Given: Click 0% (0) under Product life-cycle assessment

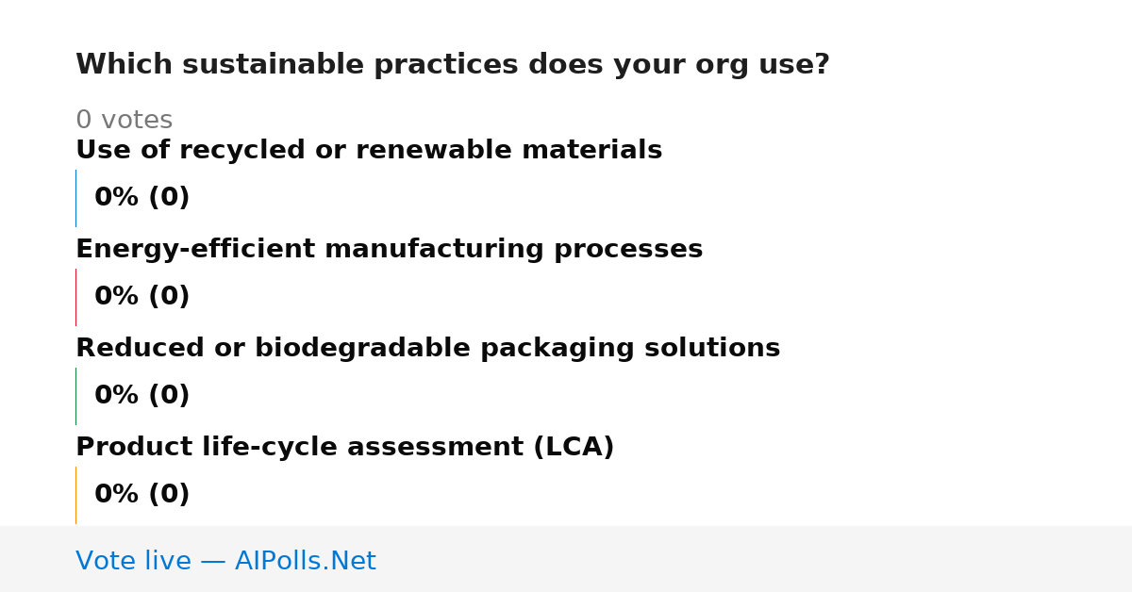Looking at the screenshot, I should [141, 495].
